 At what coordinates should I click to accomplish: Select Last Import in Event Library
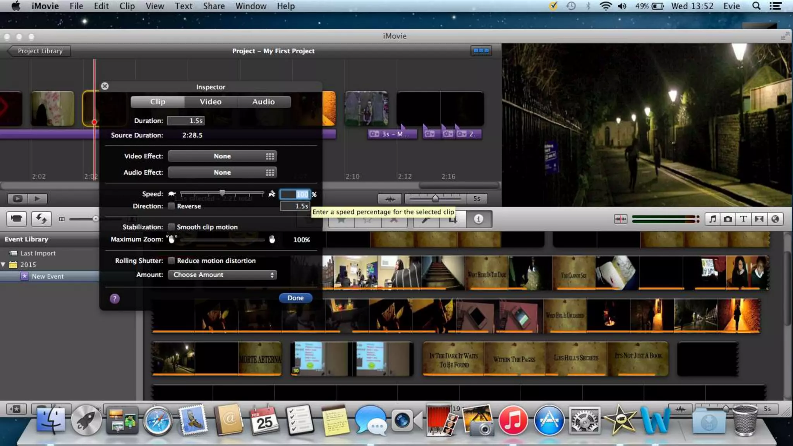(38, 253)
